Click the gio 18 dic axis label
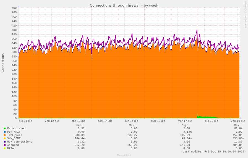248x158 pixels. click(x=211, y=121)
